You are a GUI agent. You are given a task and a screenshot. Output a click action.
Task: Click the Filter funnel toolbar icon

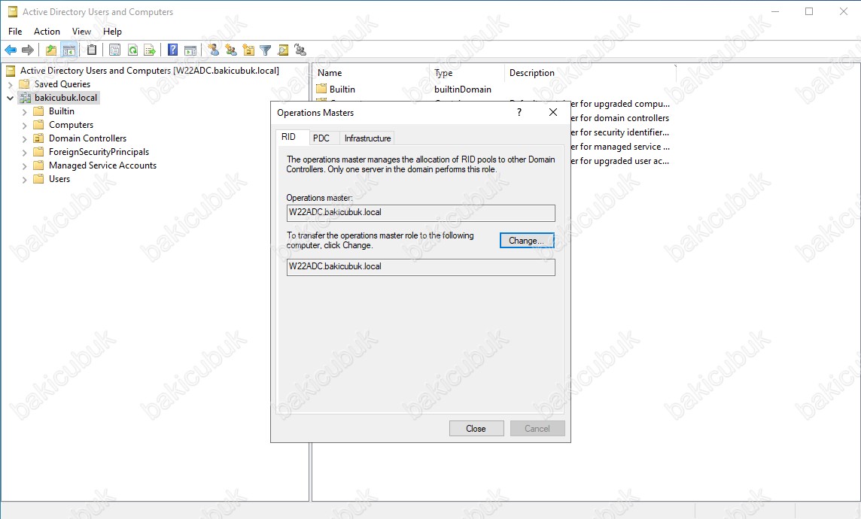[x=266, y=50]
